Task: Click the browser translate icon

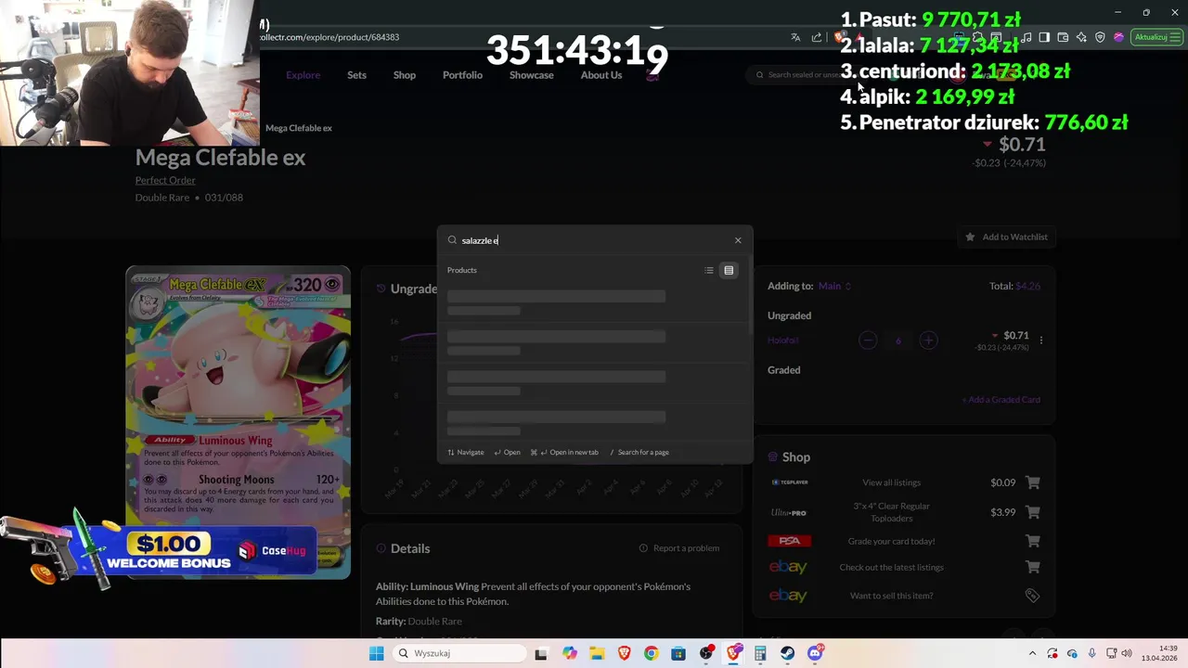Action: [x=795, y=37]
